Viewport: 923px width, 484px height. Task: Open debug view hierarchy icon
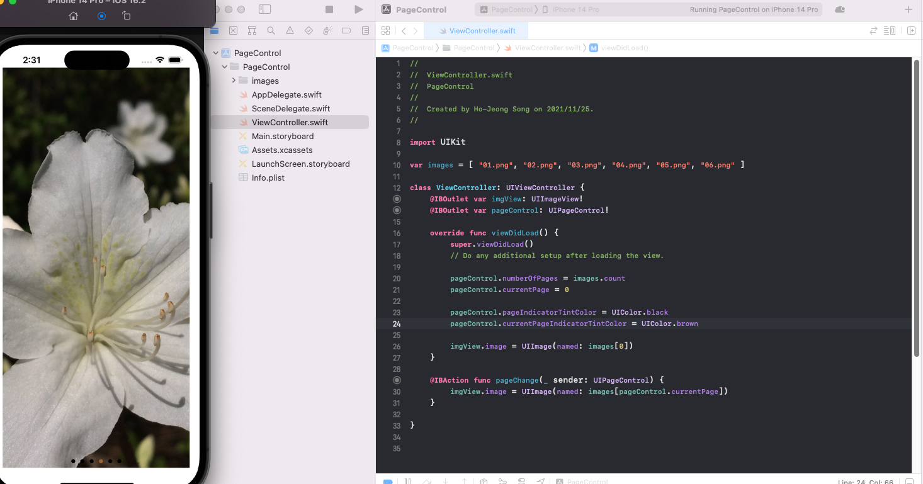coord(484,481)
